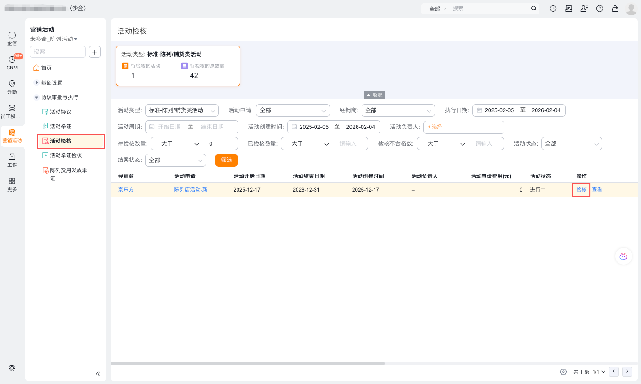Open the 活动状态 dropdown
641x384 pixels.
point(571,144)
